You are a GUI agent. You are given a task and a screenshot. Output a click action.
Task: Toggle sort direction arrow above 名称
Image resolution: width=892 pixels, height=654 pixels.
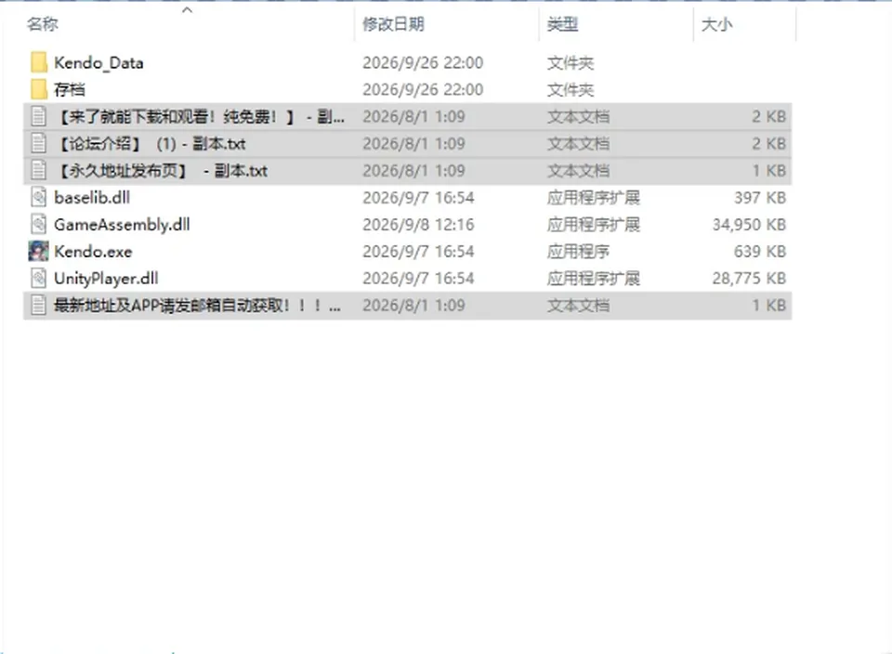click(x=187, y=9)
